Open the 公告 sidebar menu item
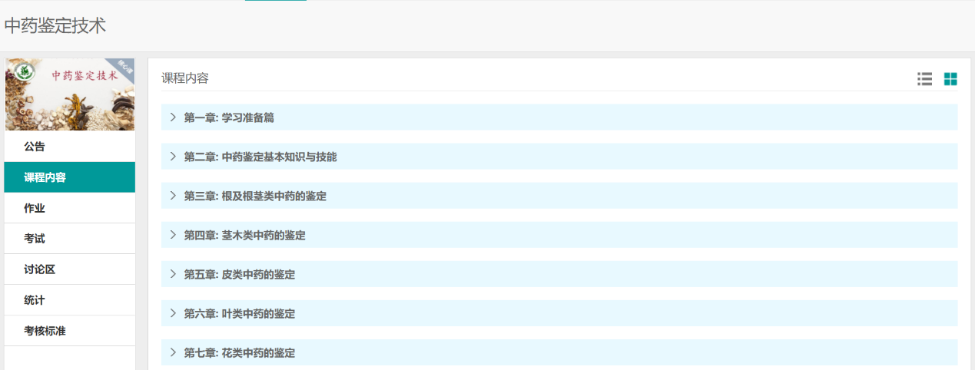This screenshot has width=975, height=370. coord(35,147)
